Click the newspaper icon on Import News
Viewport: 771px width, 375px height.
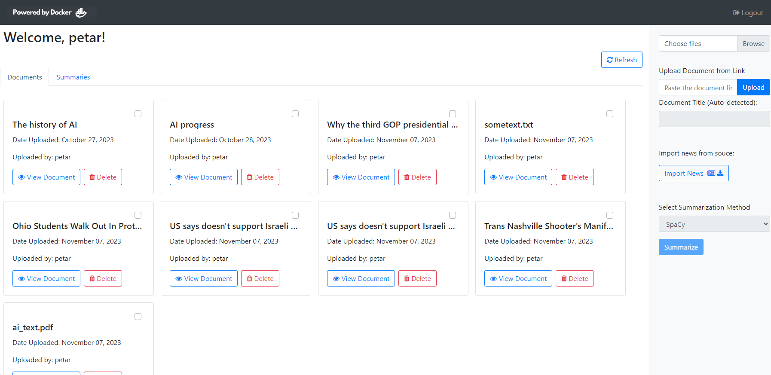(x=711, y=173)
